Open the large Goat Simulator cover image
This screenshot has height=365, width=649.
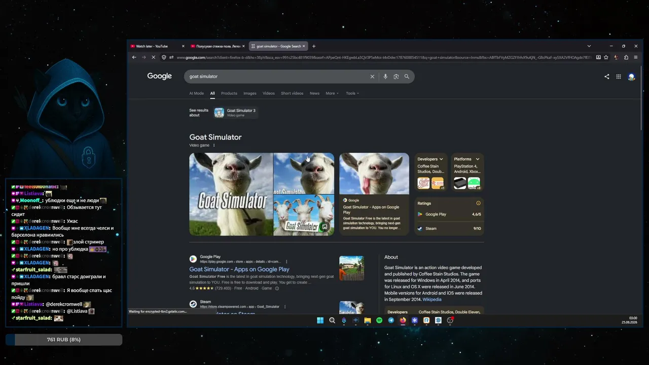point(231,194)
